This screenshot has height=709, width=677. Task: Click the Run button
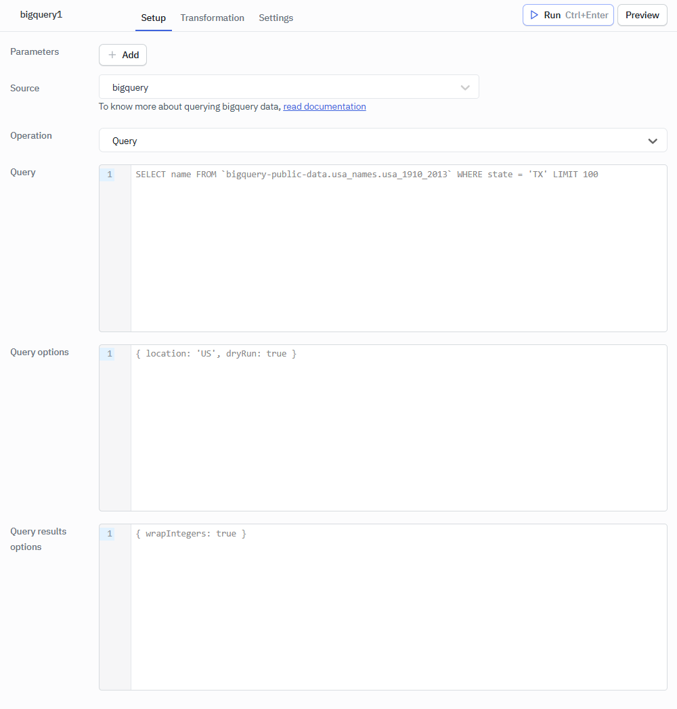567,14
